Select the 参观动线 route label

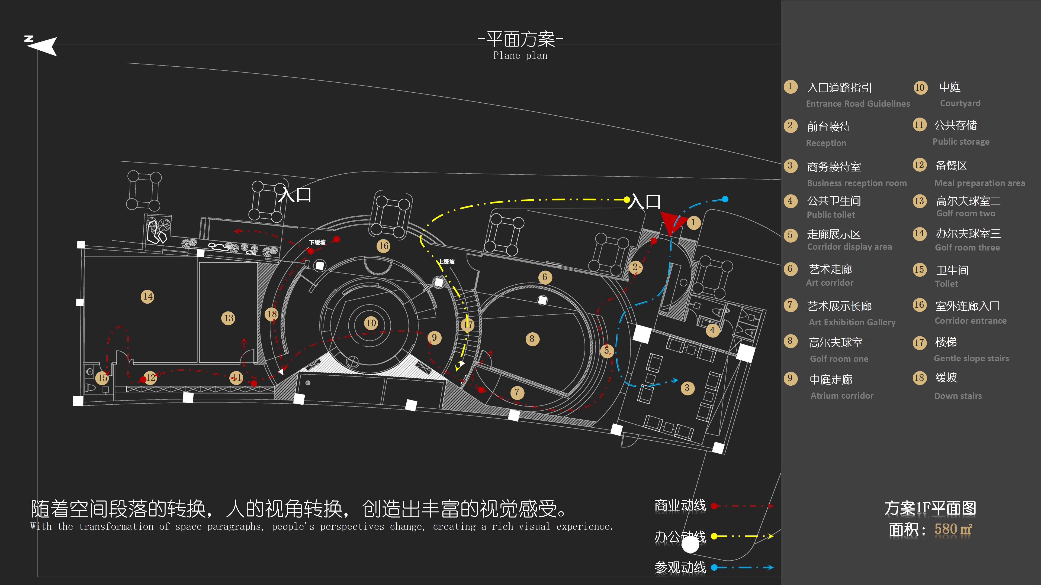tap(680, 567)
